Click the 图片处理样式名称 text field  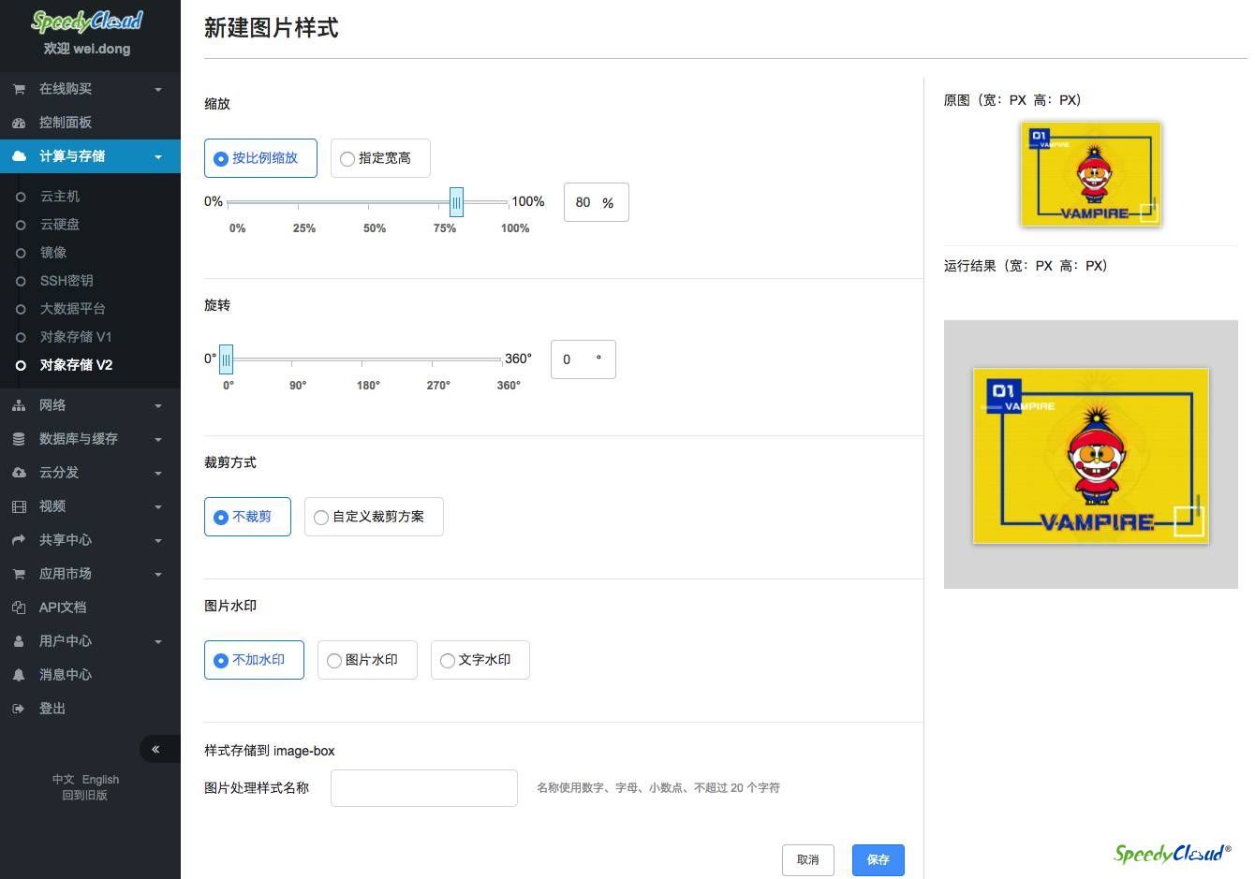click(x=424, y=788)
